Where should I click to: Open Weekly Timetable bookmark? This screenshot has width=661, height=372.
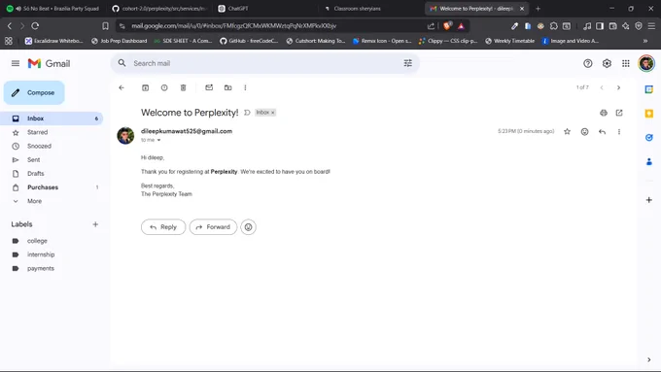click(x=509, y=41)
